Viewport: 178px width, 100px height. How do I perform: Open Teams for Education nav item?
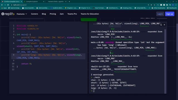tap(90, 14)
